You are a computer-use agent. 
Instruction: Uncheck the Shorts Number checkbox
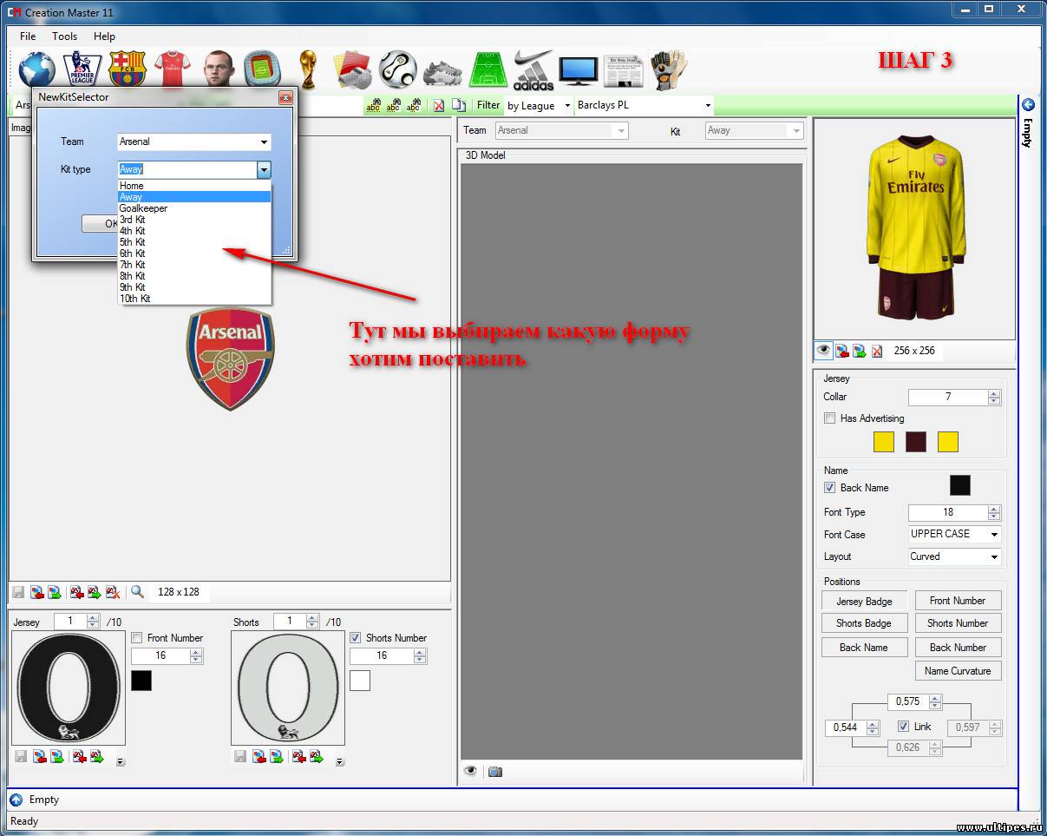[x=356, y=638]
